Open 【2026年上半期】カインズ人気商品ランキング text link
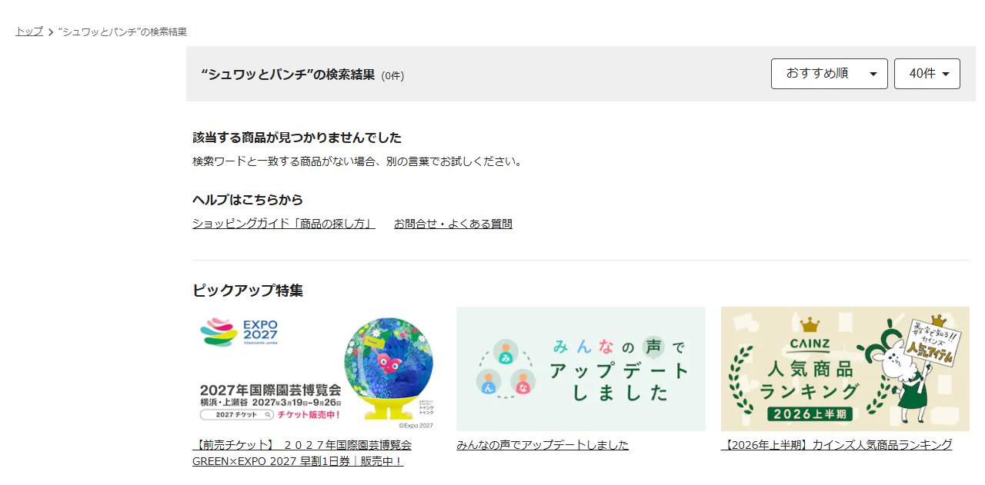This screenshot has height=485, width=985. coord(836,445)
